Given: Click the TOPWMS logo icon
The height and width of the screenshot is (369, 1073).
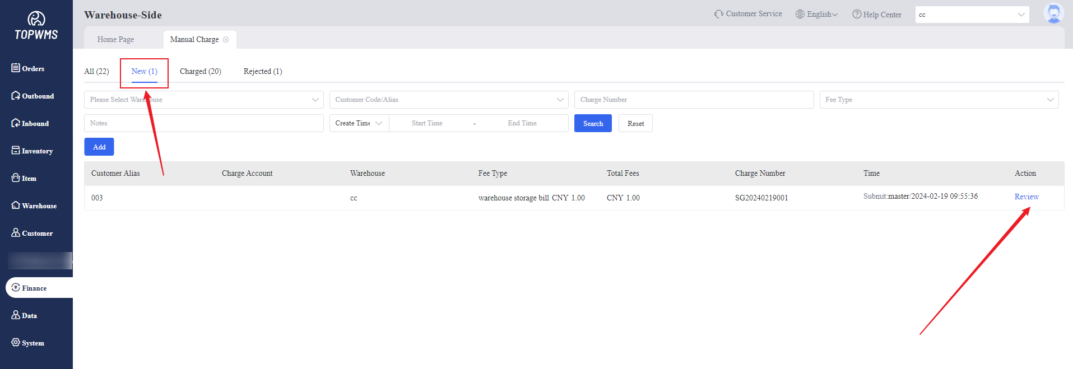Looking at the screenshot, I should pos(36,20).
